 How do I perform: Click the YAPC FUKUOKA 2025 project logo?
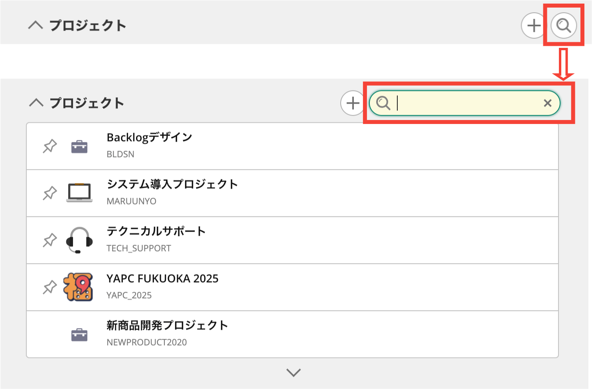79,287
